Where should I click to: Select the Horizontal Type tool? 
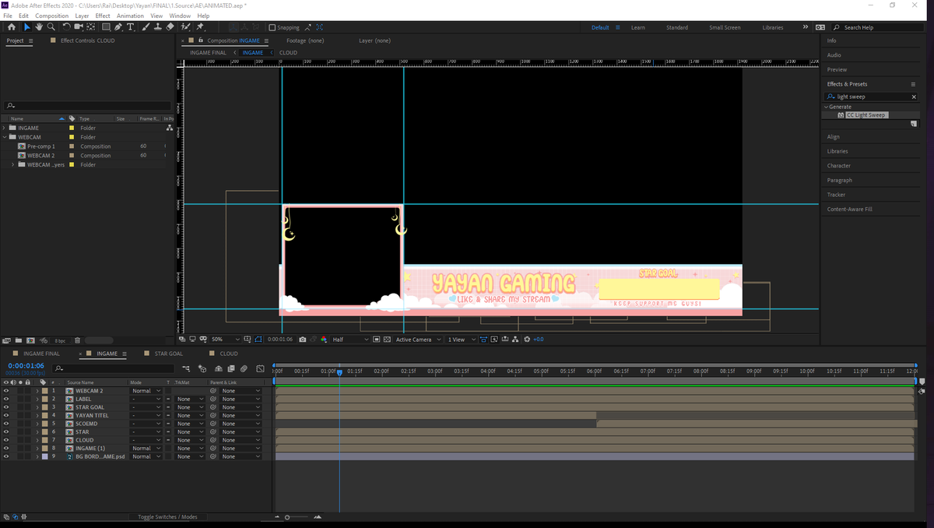click(x=130, y=27)
